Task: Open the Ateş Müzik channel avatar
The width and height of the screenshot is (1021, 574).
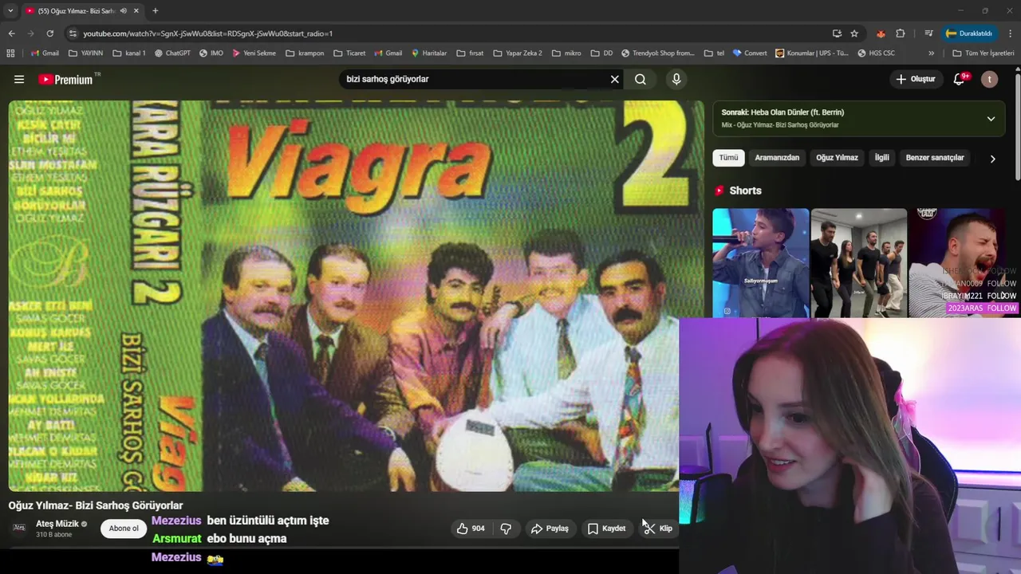Action: [19, 528]
